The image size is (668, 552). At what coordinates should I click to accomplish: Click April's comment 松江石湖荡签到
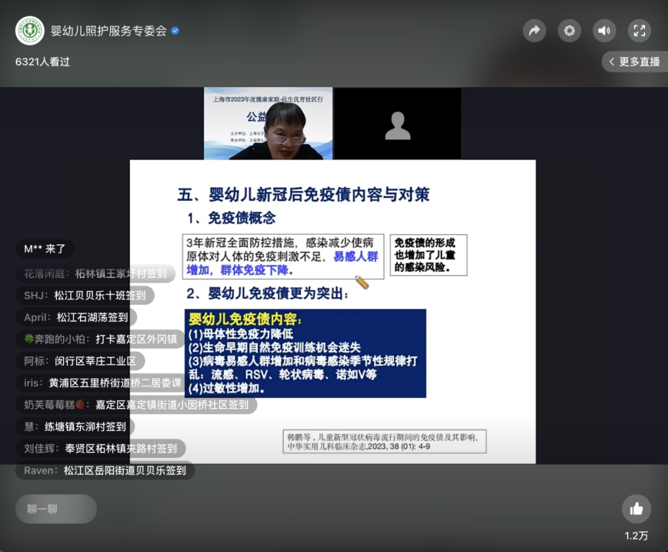76,318
